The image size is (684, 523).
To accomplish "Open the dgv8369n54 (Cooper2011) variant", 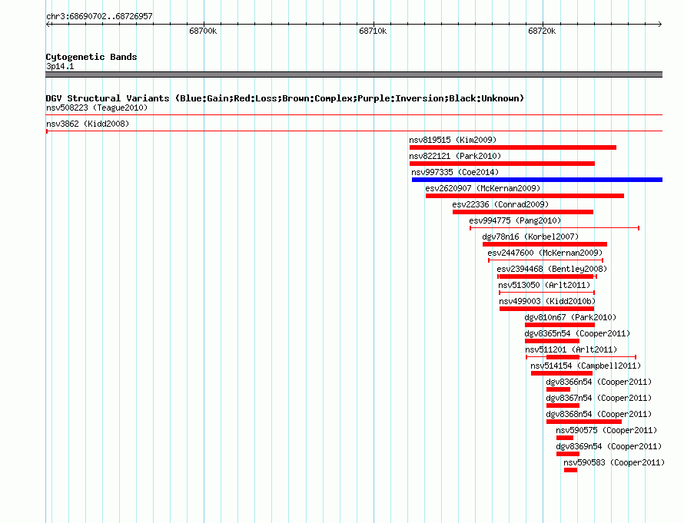I will (568, 454).
